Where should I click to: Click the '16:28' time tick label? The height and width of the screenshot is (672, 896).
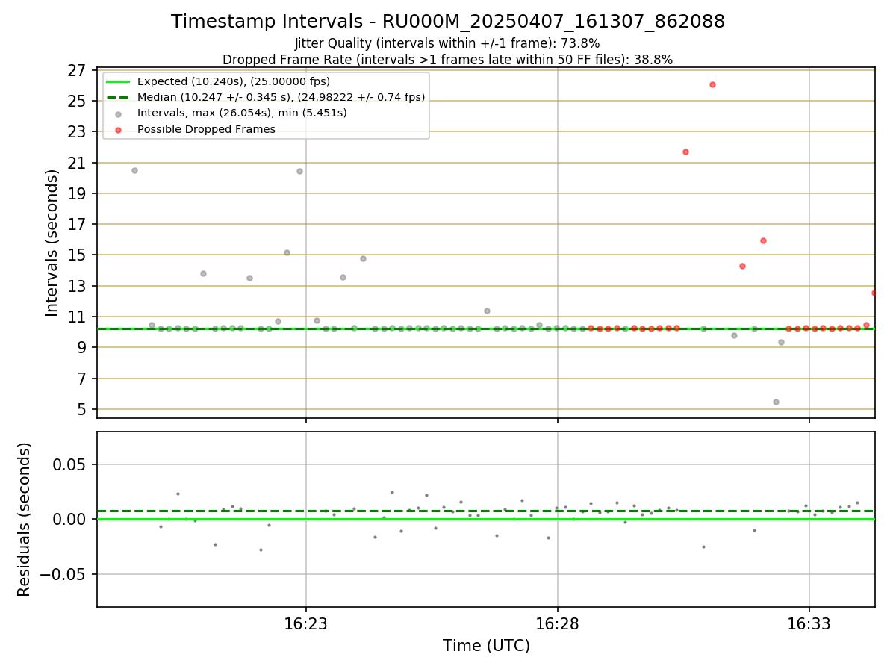point(558,624)
